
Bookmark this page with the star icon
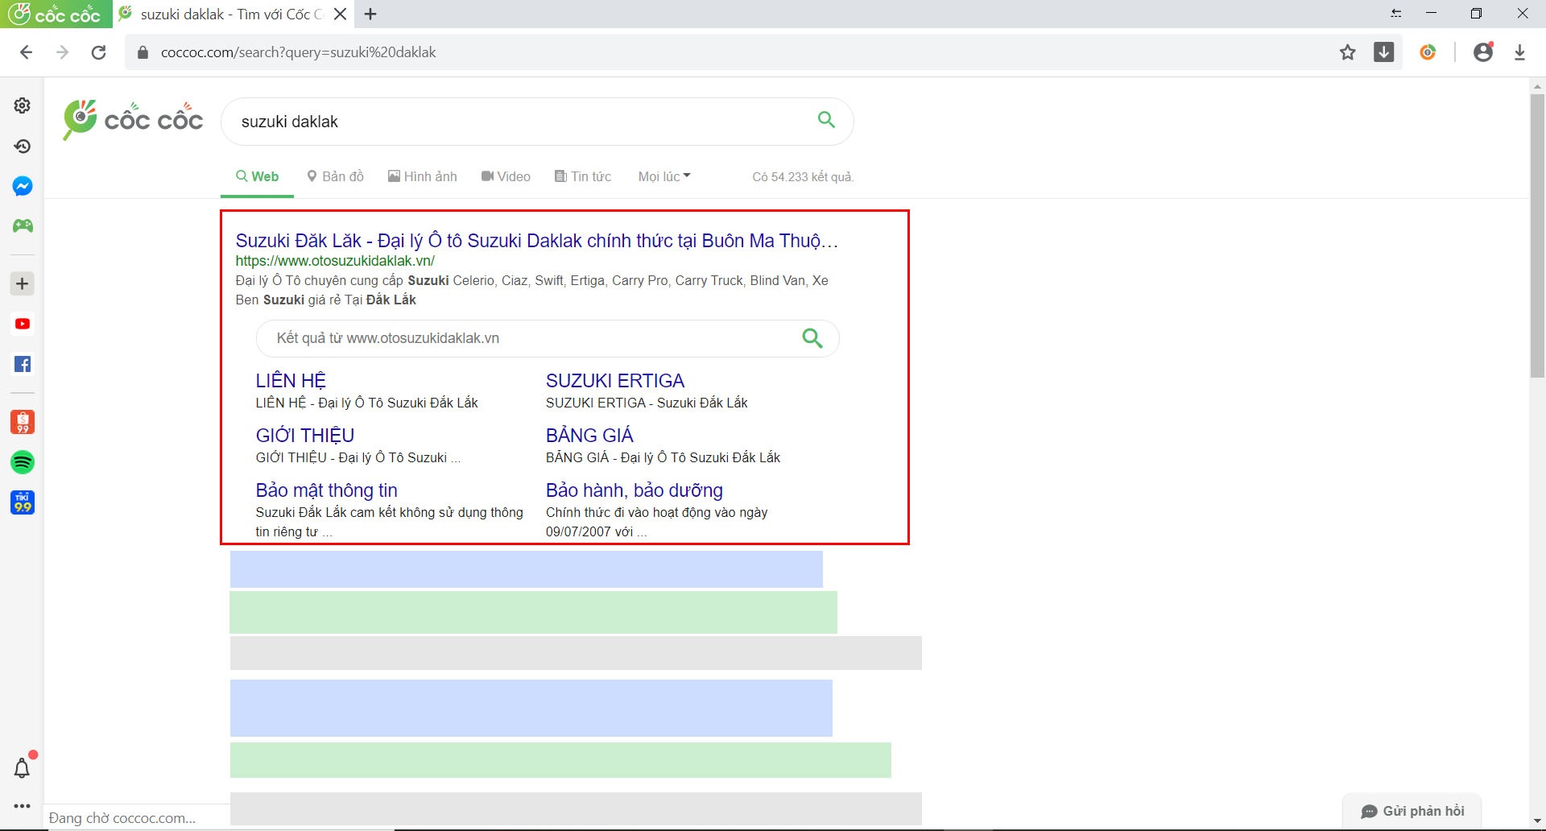click(1348, 52)
